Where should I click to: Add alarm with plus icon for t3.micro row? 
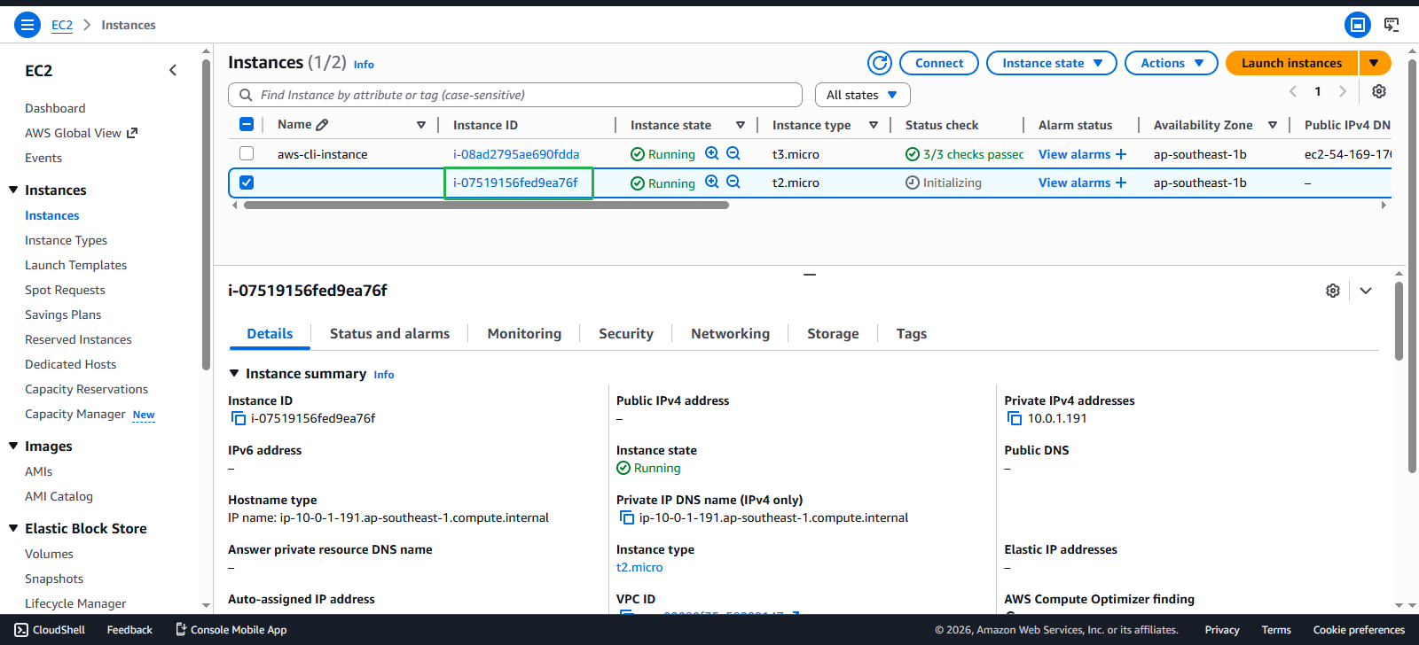(x=1121, y=154)
